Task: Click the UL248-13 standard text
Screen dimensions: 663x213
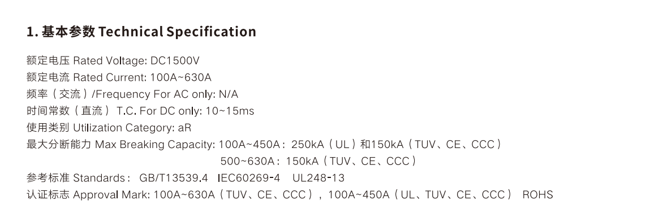Action: pos(318,178)
